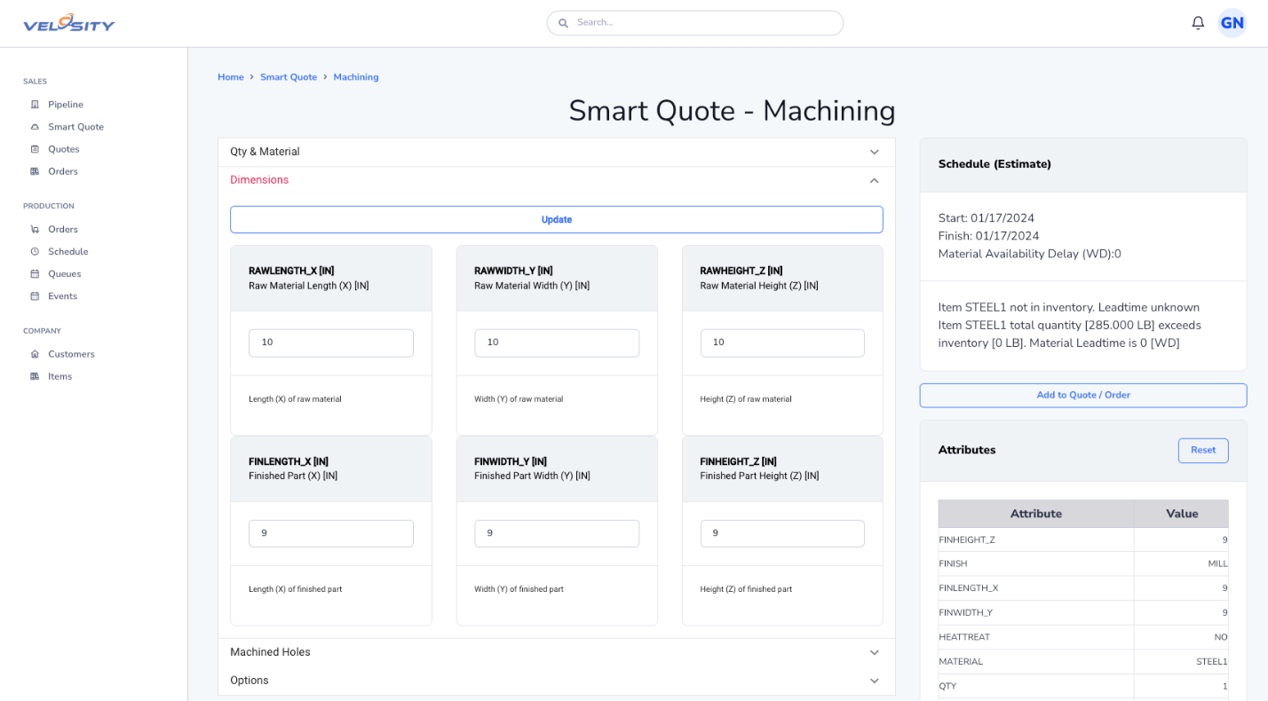Click the Sales Orders sidebar icon
The image size is (1268, 701).
pos(35,171)
